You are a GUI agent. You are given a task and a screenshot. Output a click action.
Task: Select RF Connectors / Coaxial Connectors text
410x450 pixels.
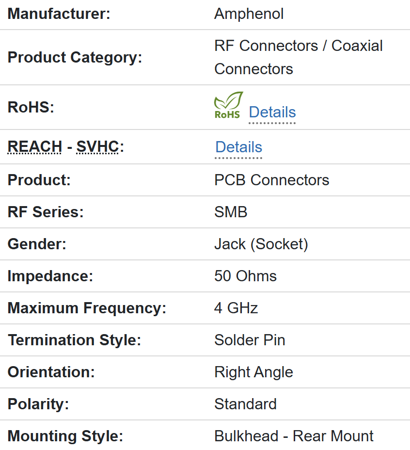tap(298, 57)
